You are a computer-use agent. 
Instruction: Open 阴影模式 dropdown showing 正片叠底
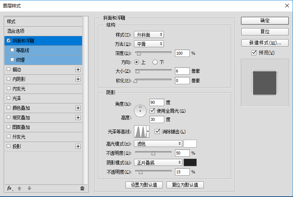[158, 163]
